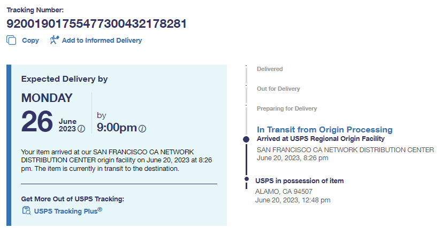Click Get More Out of USPS Tracking label

73,199
